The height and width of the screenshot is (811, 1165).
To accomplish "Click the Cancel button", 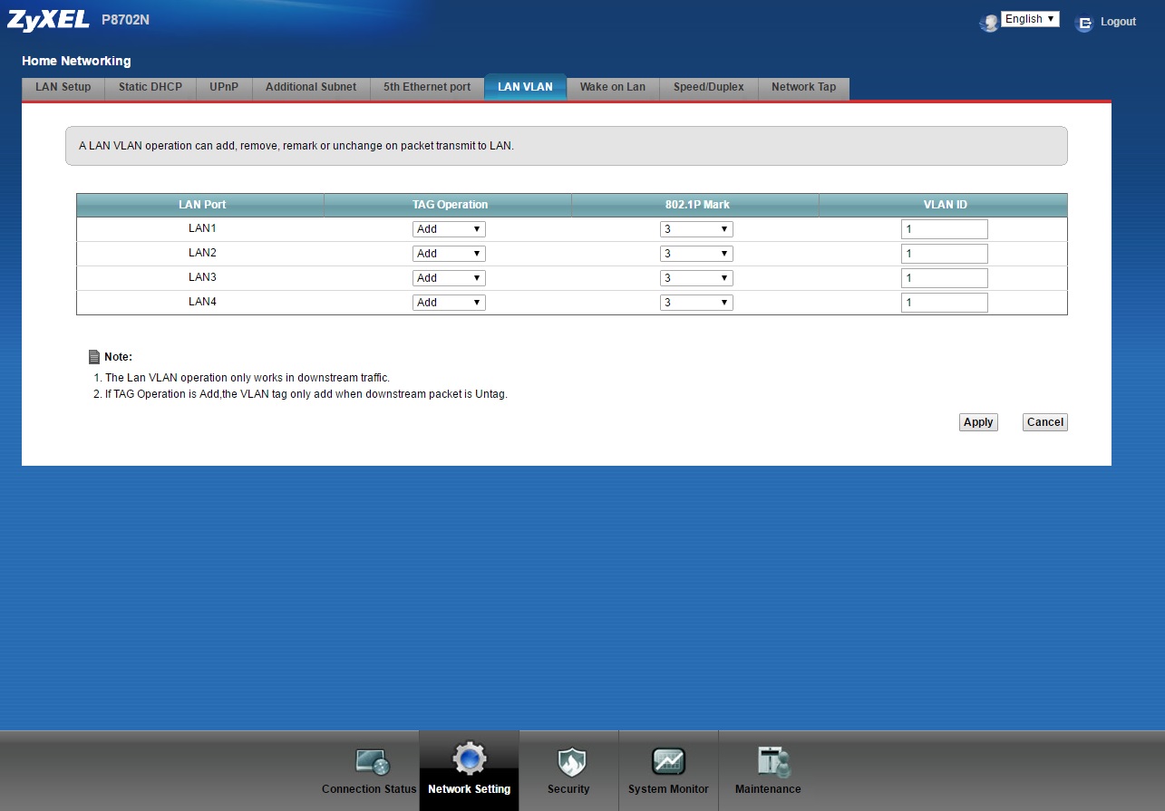I will 1045,422.
